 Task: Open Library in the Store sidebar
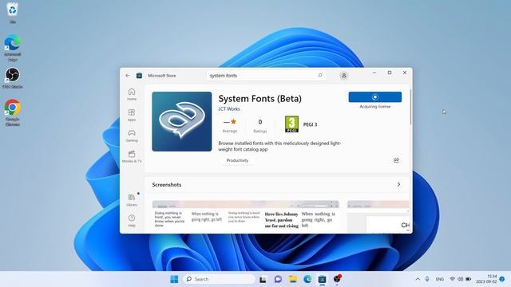coord(132,200)
